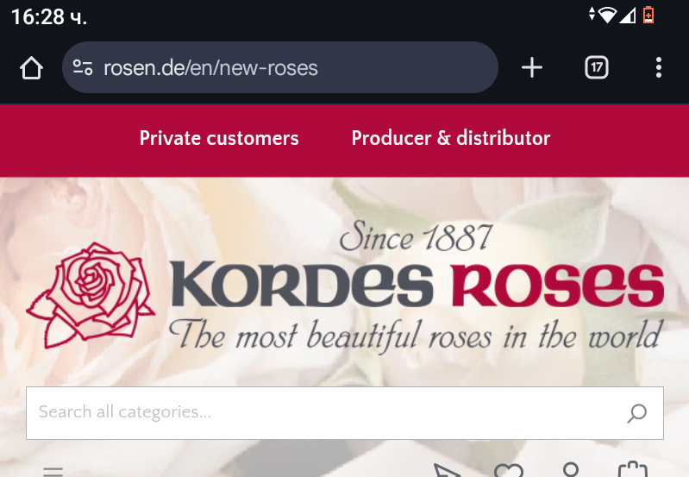Open the three-dot browser menu
The image size is (689, 477).
pos(658,67)
